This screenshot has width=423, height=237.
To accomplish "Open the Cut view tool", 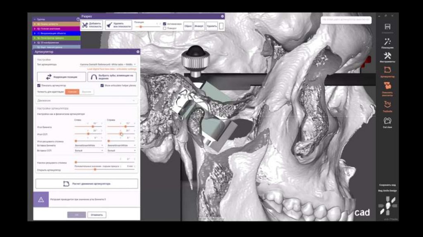I will point(387,121).
